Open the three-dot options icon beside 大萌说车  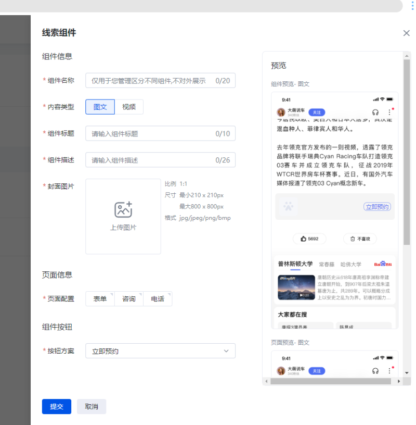(389, 112)
